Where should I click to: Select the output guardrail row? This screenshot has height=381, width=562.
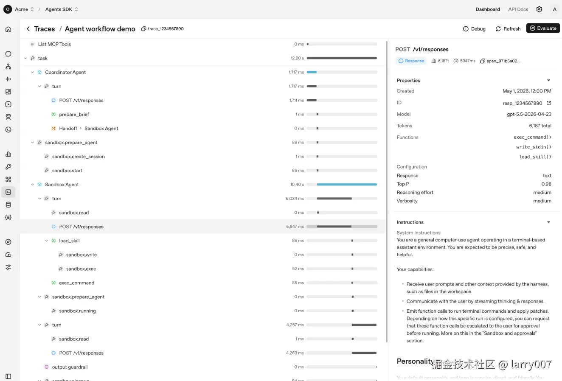[203, 367]
